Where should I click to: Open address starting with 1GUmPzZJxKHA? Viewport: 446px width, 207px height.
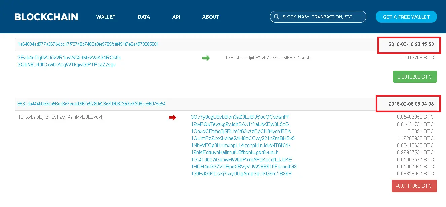point(243,138)
